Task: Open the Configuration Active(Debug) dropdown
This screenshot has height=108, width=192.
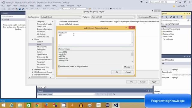Action: (61, 17)
